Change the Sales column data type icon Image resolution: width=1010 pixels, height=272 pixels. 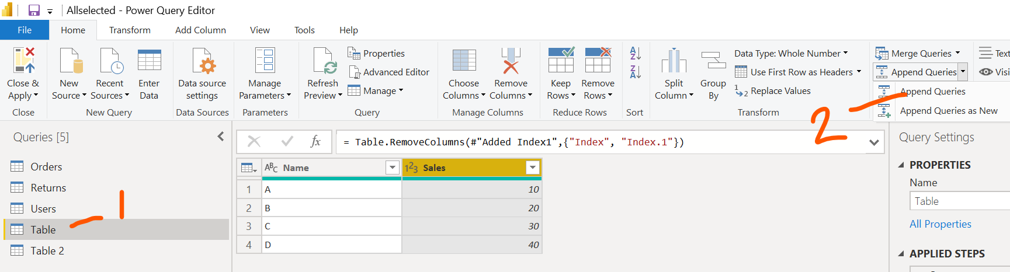pyautogui.click(x=411, y=168)
